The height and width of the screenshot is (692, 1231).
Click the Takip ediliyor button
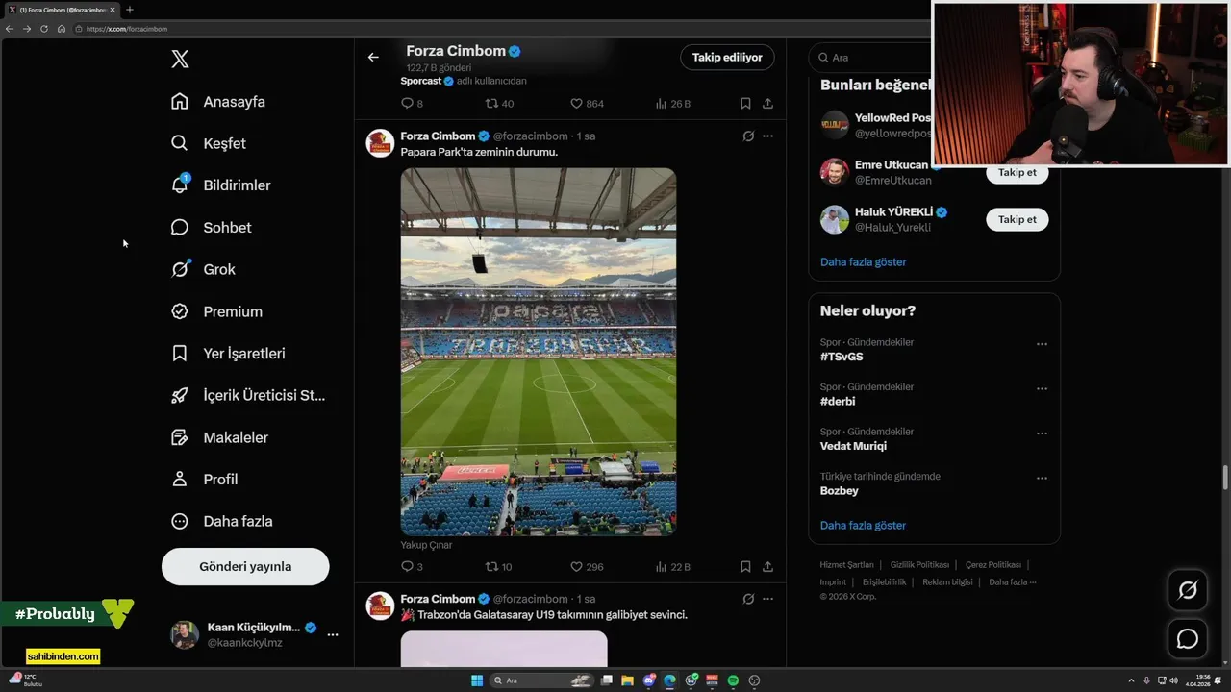(727, 57)
